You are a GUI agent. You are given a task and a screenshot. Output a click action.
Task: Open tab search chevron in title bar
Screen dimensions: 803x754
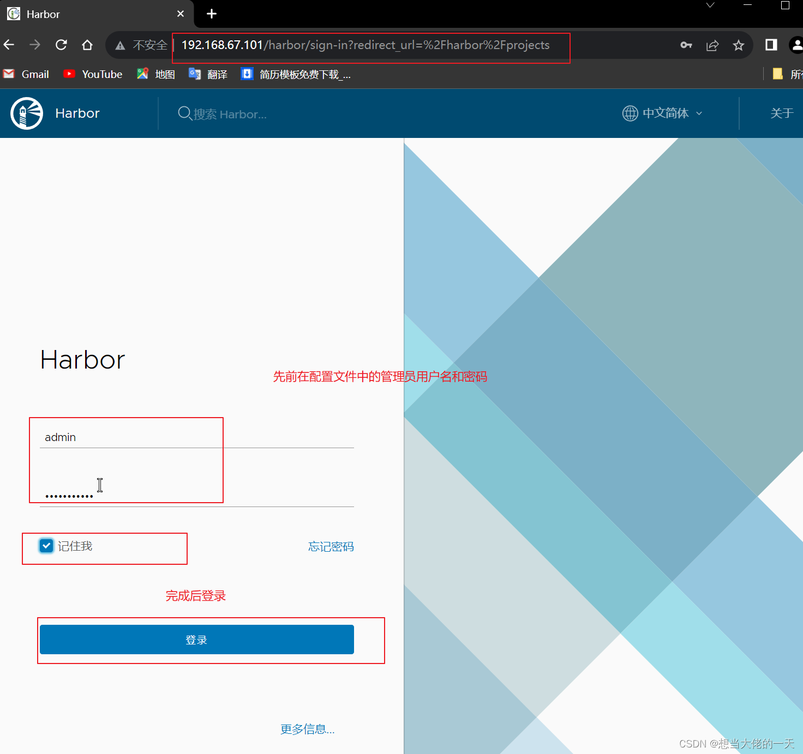click(x=710, y=5)
